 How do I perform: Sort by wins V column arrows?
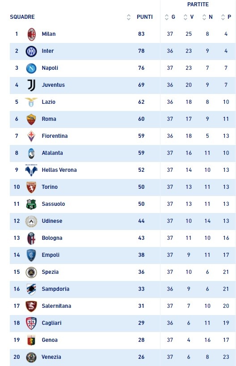[x=185, y=17]
